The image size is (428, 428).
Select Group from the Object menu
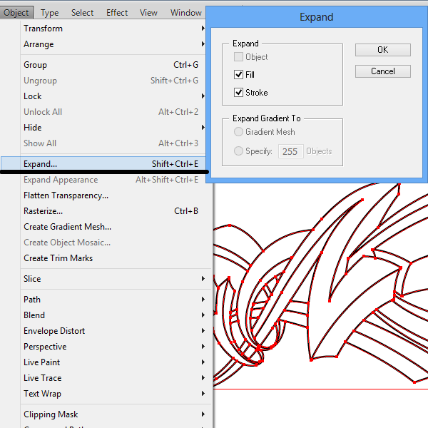tap(35, 65)
